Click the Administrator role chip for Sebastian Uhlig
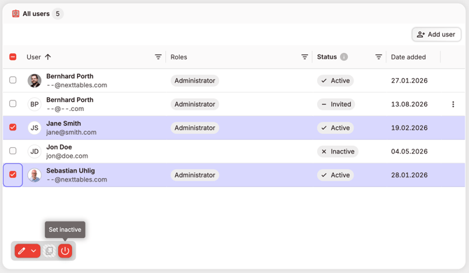The height and width of the screenshot is (273, 469). (195, 175)
